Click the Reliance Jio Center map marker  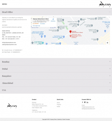click(79, 21)
